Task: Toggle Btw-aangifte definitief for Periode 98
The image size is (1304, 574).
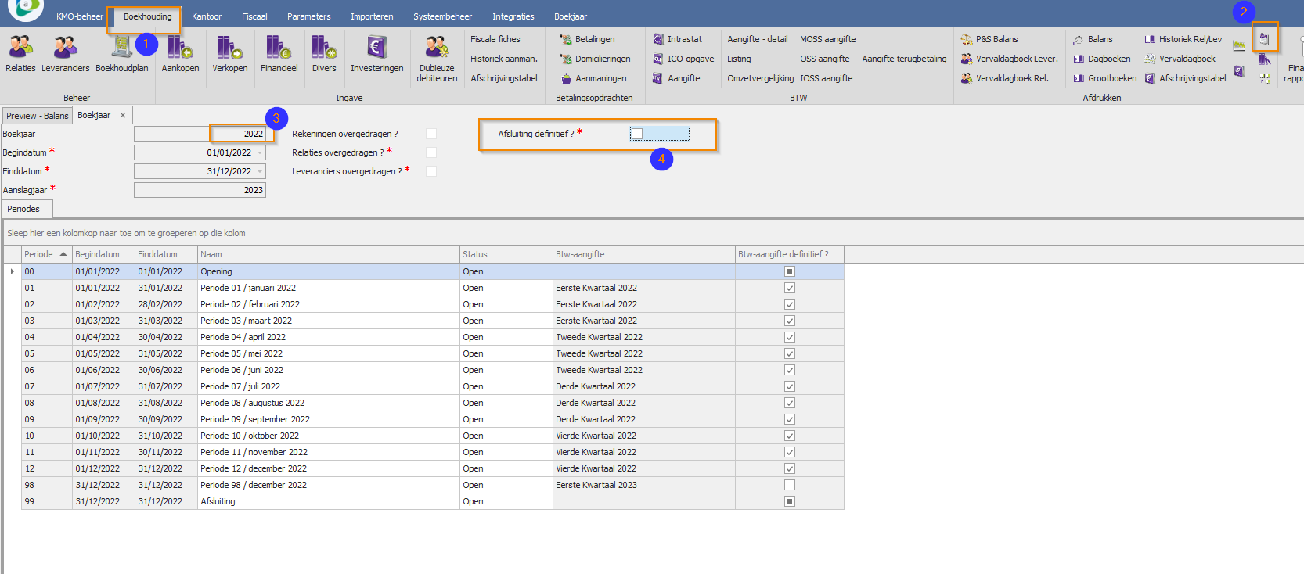Action: point(789,485)
